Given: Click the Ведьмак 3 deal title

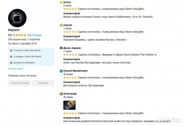Looking at the screenshot, I should tap(129, 54).
